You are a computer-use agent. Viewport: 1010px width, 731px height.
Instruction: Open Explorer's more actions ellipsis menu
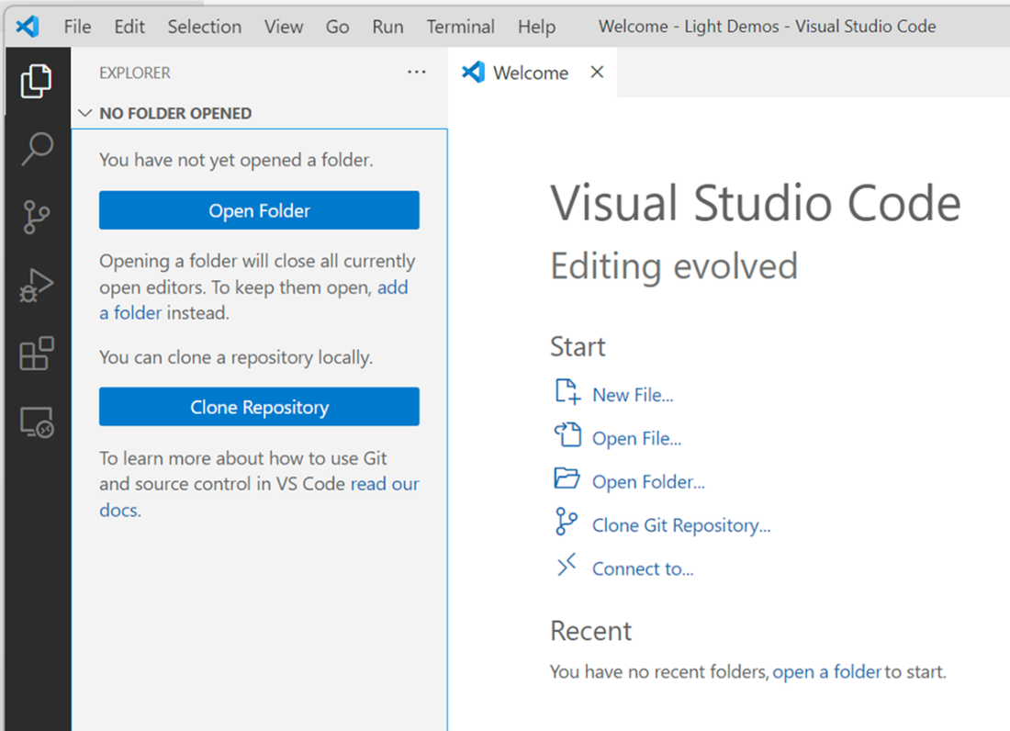click(417, 73)
